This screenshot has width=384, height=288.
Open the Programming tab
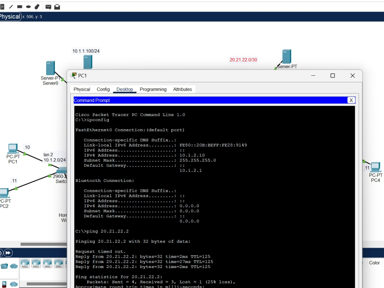click(153, 89)
